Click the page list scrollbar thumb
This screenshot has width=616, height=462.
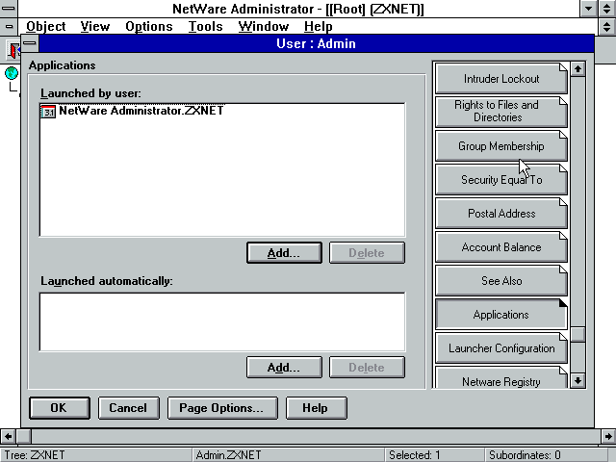pos(577,334)
